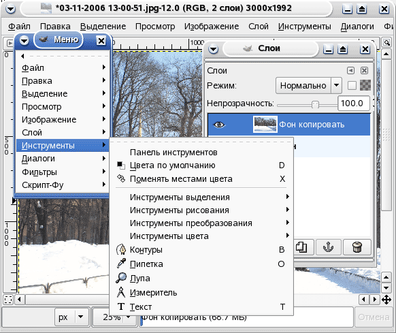Open Изображение in the main menu bar

(212, 27)
